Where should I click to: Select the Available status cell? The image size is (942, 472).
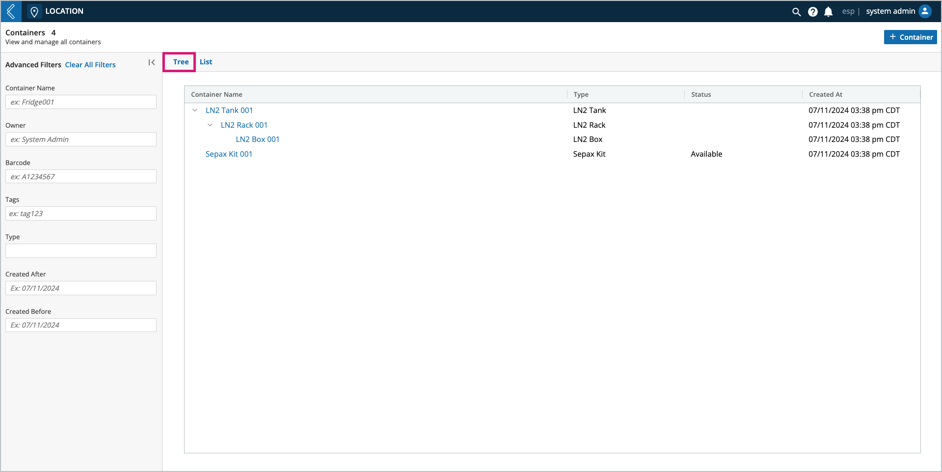(x=706, y=154)
